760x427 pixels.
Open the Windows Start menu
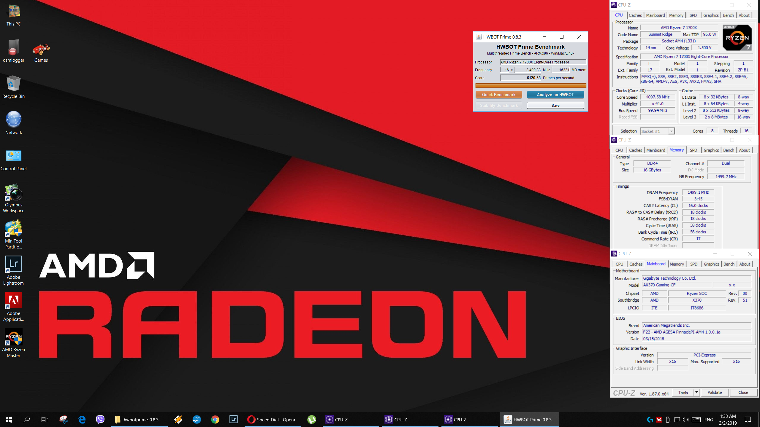(9, 420)
